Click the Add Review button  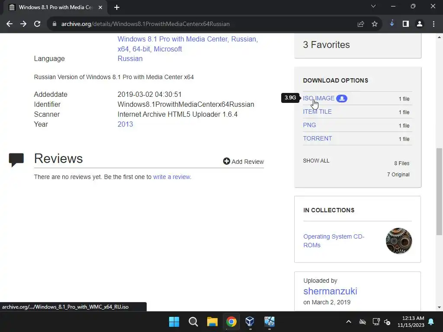244,162
